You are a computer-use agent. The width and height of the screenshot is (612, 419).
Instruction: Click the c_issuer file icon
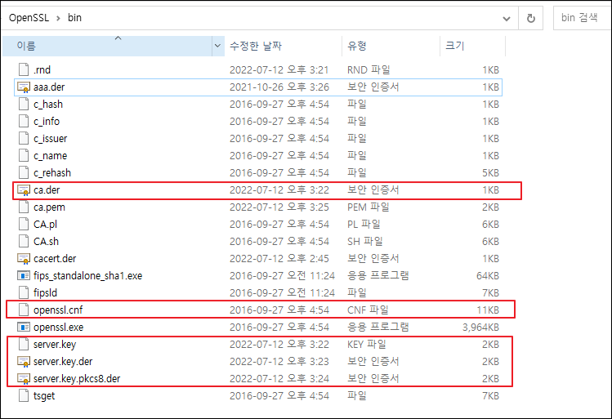(x=24, y=139)
